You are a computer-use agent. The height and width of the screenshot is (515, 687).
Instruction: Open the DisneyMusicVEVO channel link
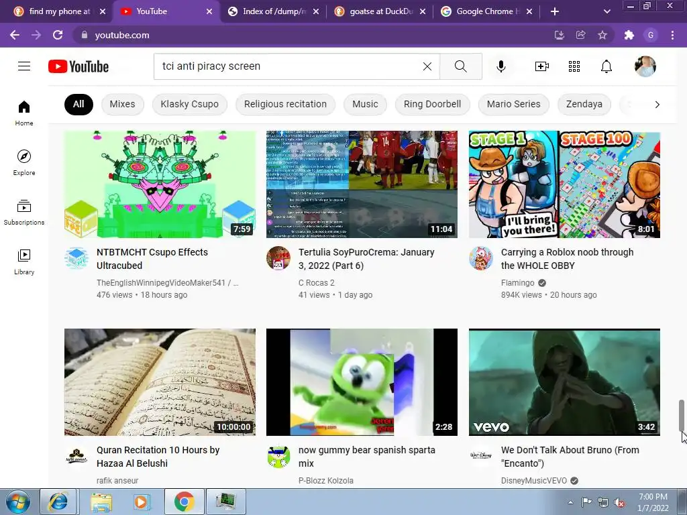[x=533, y=480]
